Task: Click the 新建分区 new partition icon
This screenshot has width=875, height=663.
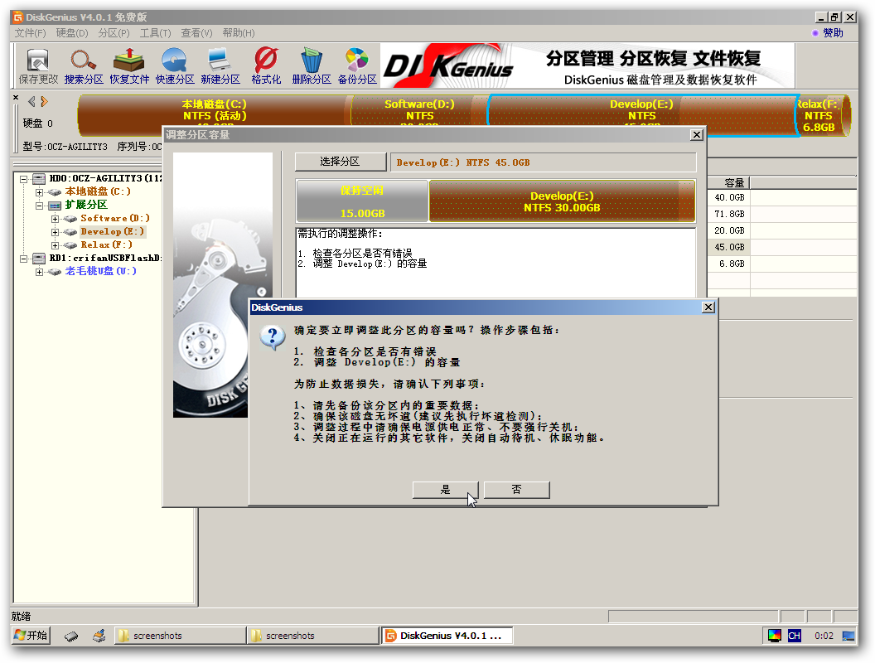Action: pos(220,66)
